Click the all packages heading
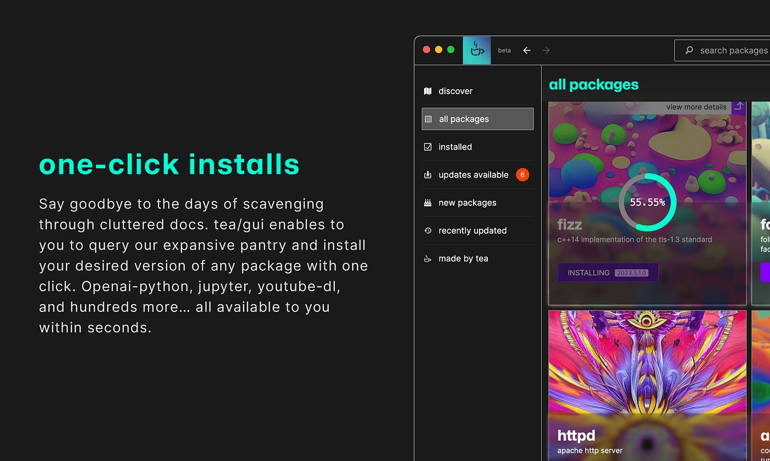Screen dimensions: 770x461 coord(594,84)
